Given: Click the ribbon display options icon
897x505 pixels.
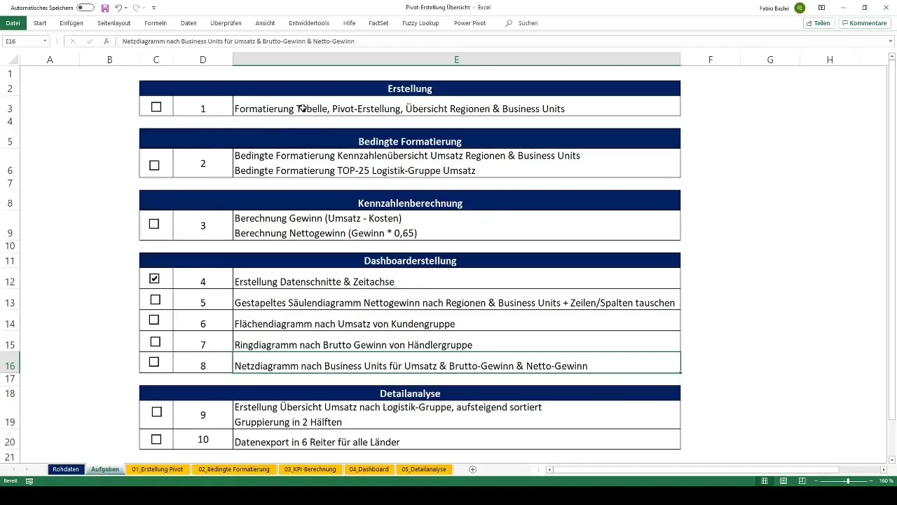Looking at the screenshot, I should click(x=821, y=8).
